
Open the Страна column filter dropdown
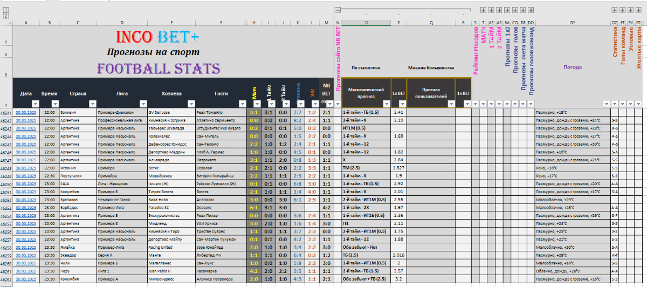click(x=92, y=104)
